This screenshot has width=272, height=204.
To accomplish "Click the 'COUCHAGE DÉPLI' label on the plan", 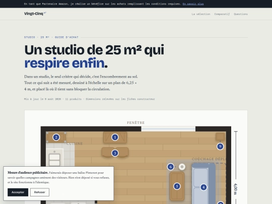I will [x=209, y=159].
